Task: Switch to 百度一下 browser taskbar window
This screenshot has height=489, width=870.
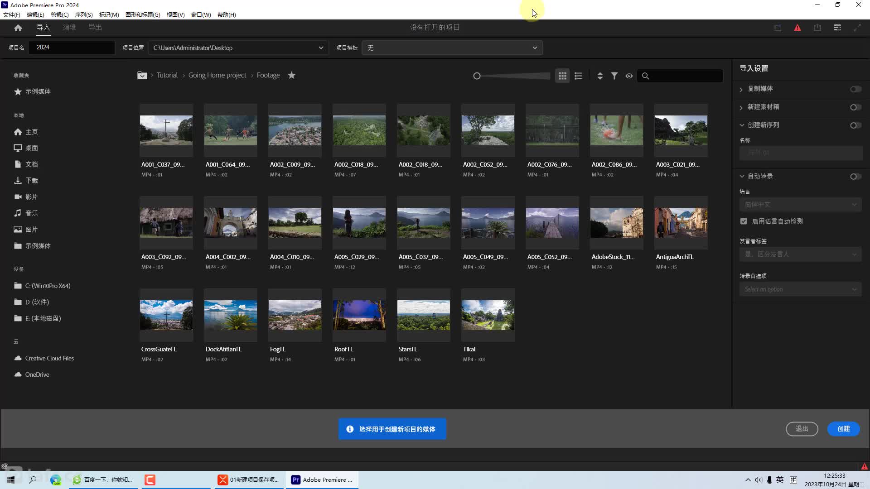Action: click(x=104, y=480)
